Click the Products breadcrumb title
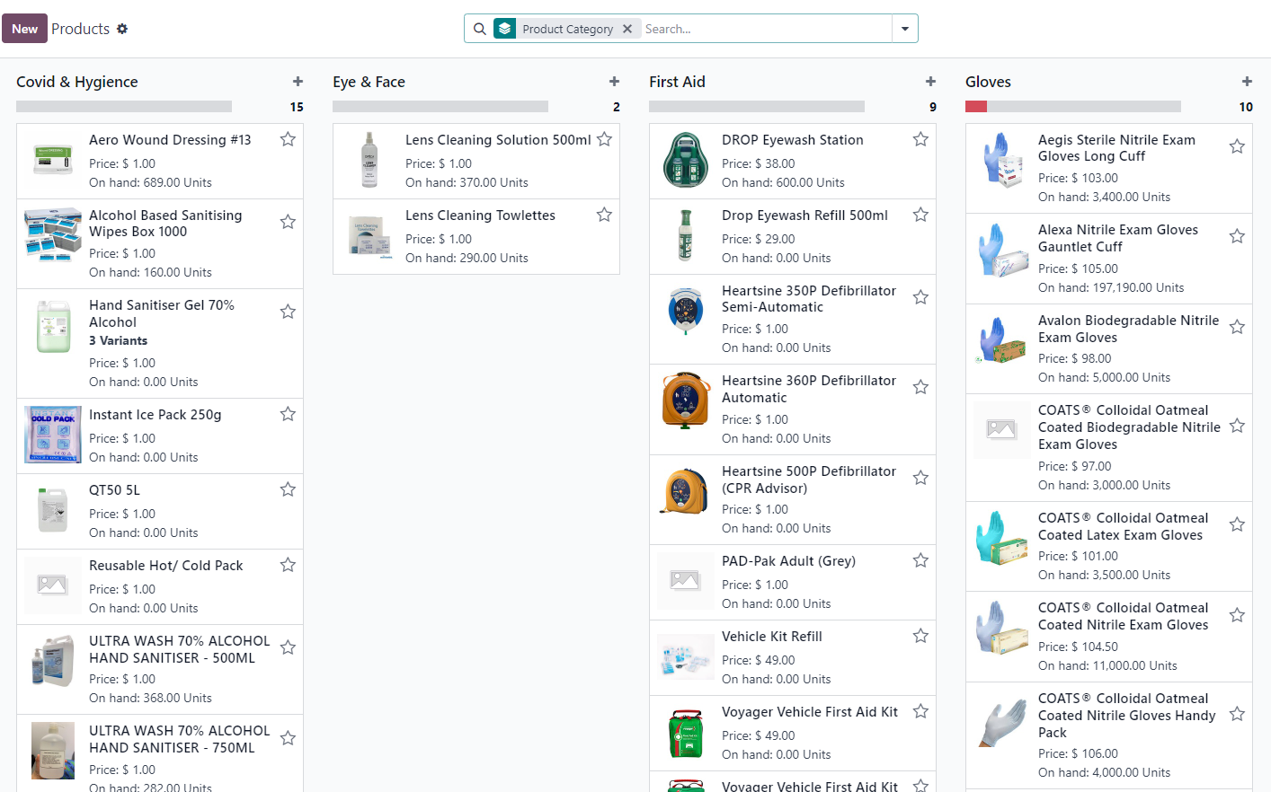This screenshot has width=1271, height=792. coord(80,29)
